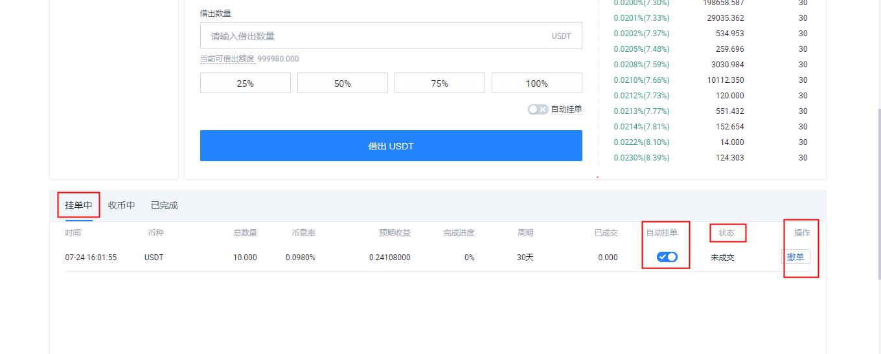881x354 pixels.
Task: Disable auto-order toggle in the USDT order row
Action: pos(667,257)
